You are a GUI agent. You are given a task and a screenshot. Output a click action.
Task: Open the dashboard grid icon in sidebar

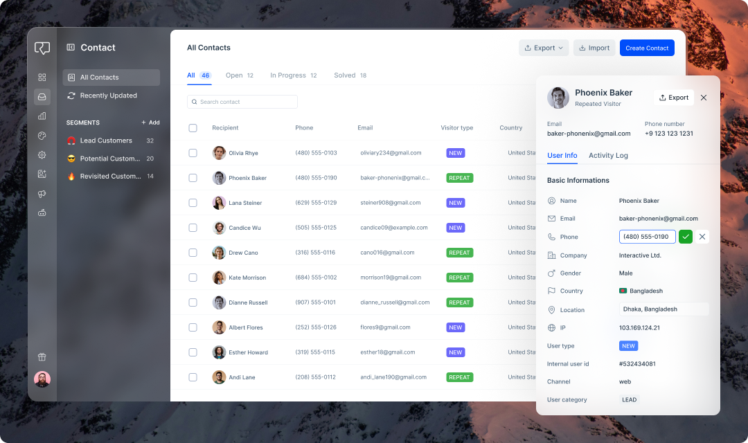point(42,78)
